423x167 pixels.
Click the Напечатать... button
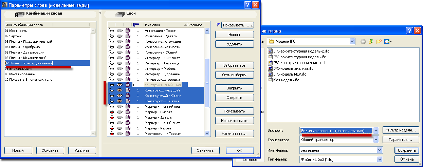[235, 133]
